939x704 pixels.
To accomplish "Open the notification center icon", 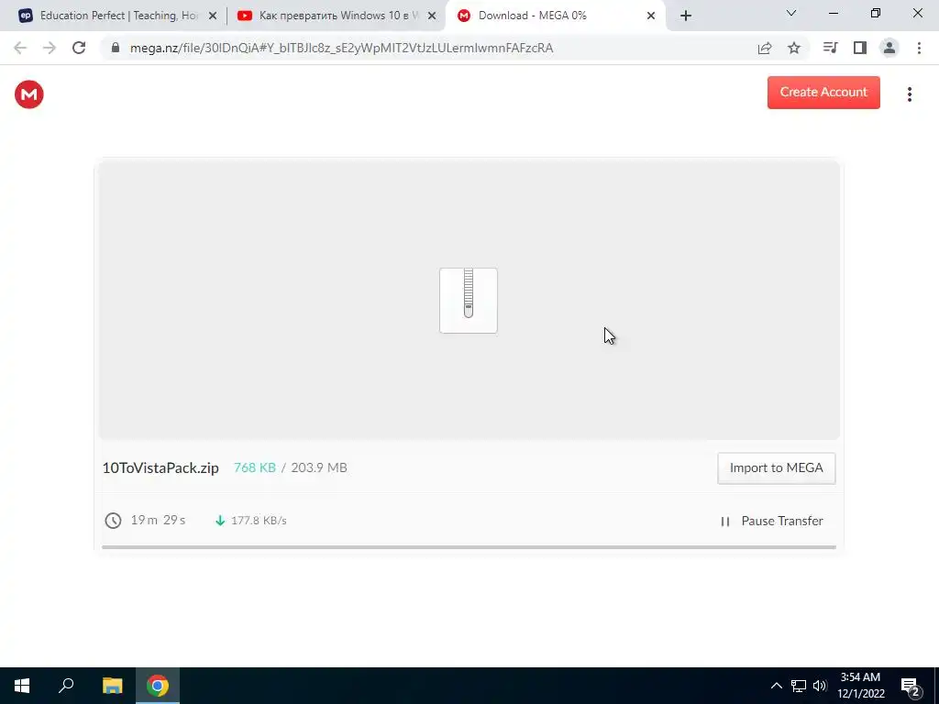I will (x=911, y=687).
